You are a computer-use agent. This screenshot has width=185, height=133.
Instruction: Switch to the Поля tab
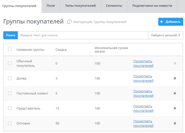pyautogui.click(x=51, y=6)
